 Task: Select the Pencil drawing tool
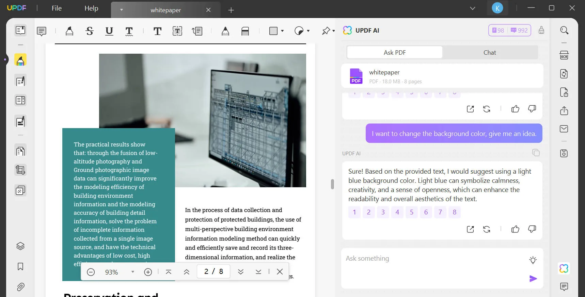click(x=225, y=31)
